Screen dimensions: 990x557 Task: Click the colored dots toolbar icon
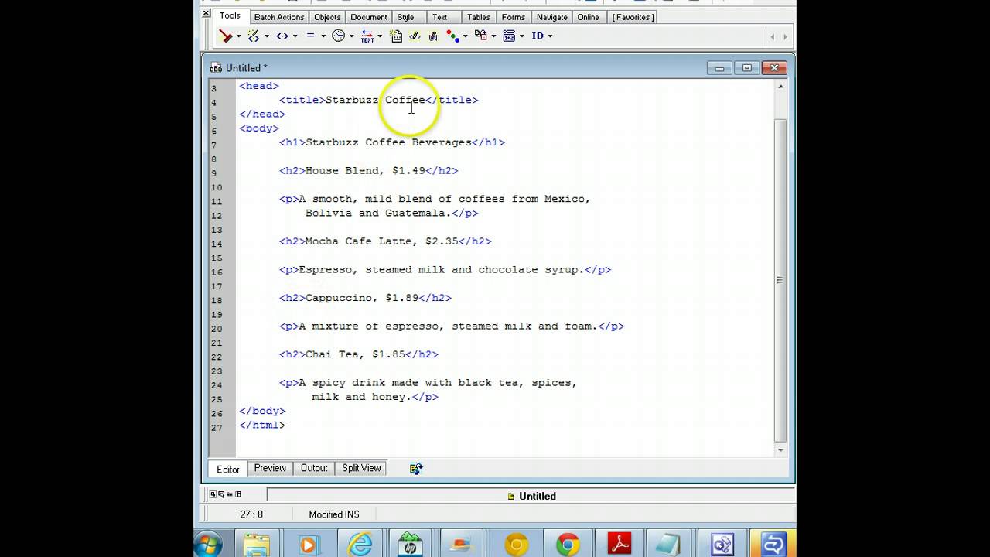click(x=452, y=36)
